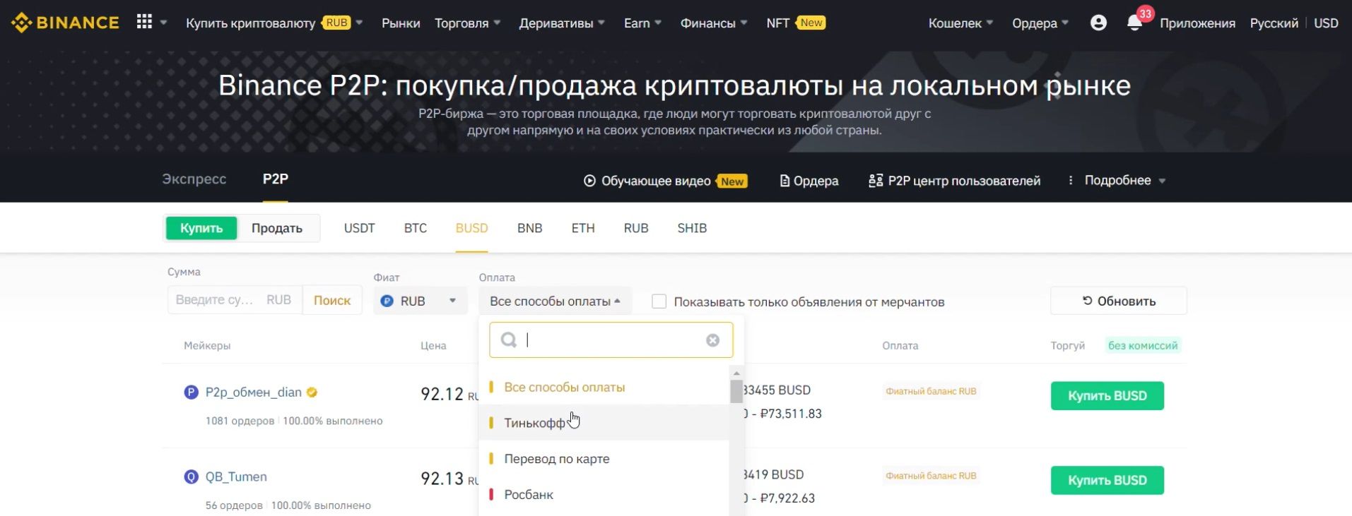Click the Обновить refresh button
The height and width of the screenshot is (516, 1352).
pyautogui.click(x=1119, y=301)
